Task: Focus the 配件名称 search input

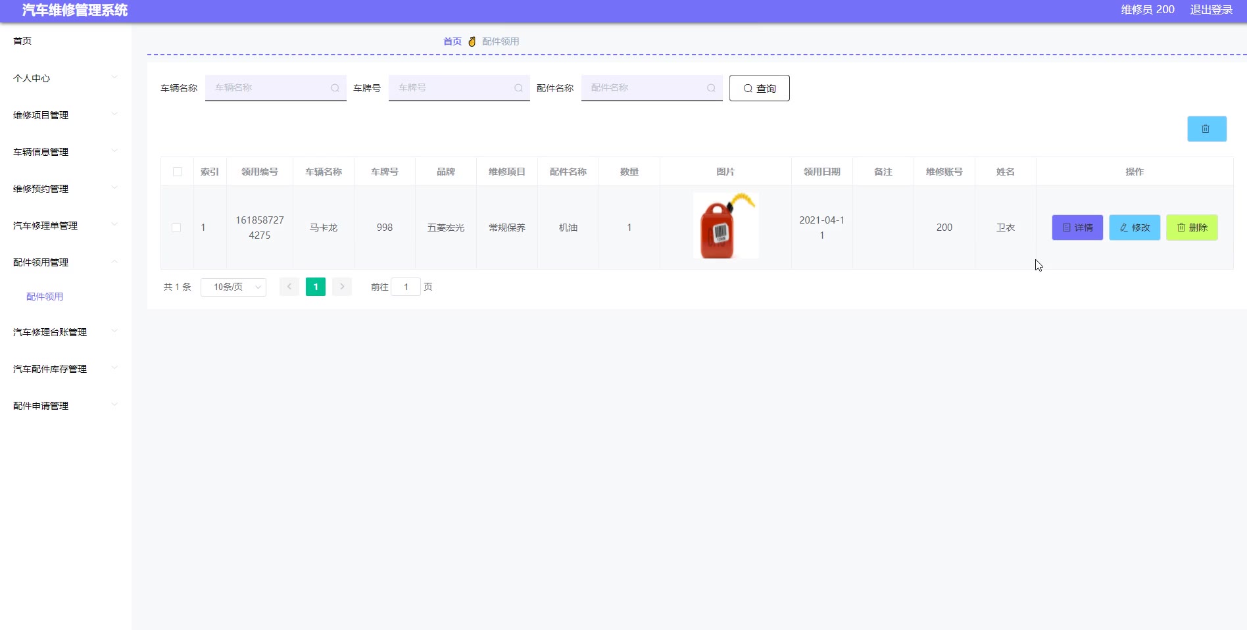Action: (652, 87)
